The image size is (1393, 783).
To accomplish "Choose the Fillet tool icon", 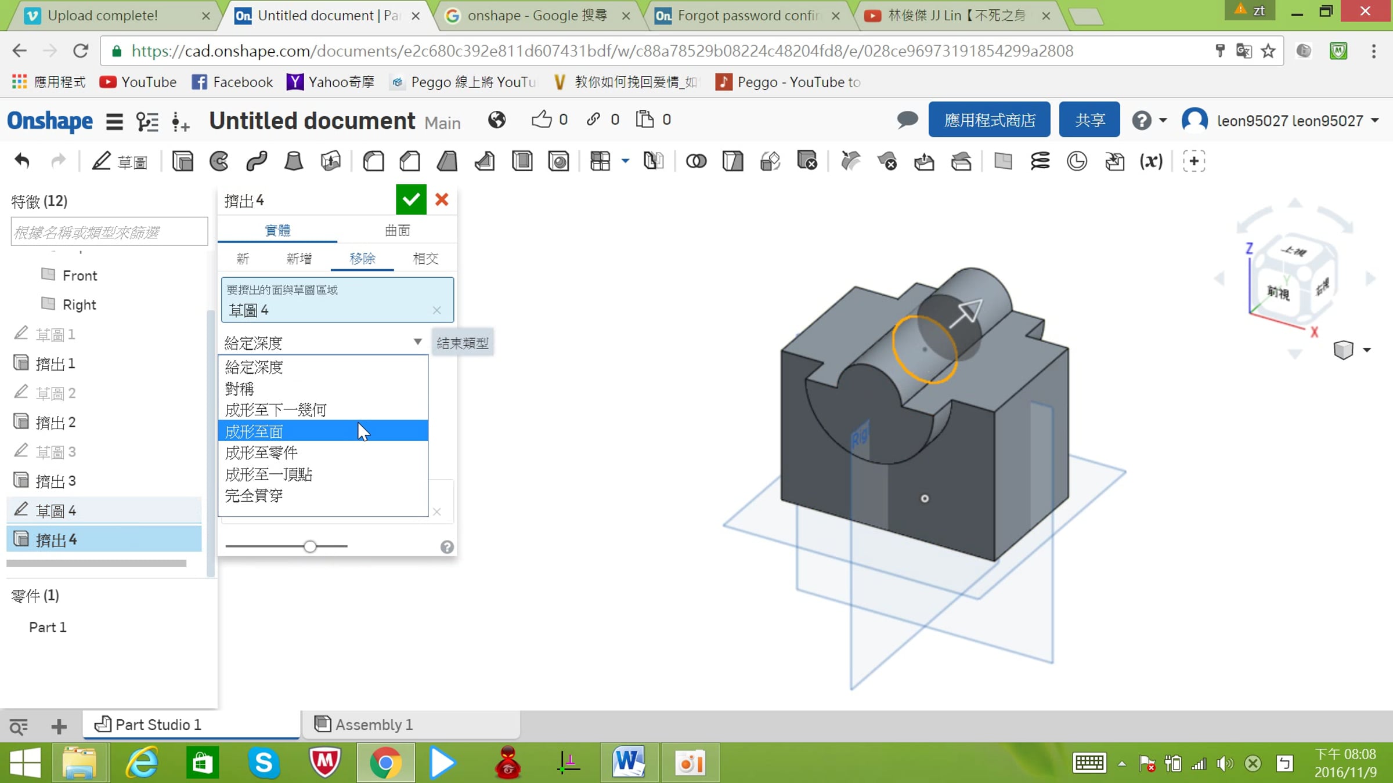I will (373, 161).
